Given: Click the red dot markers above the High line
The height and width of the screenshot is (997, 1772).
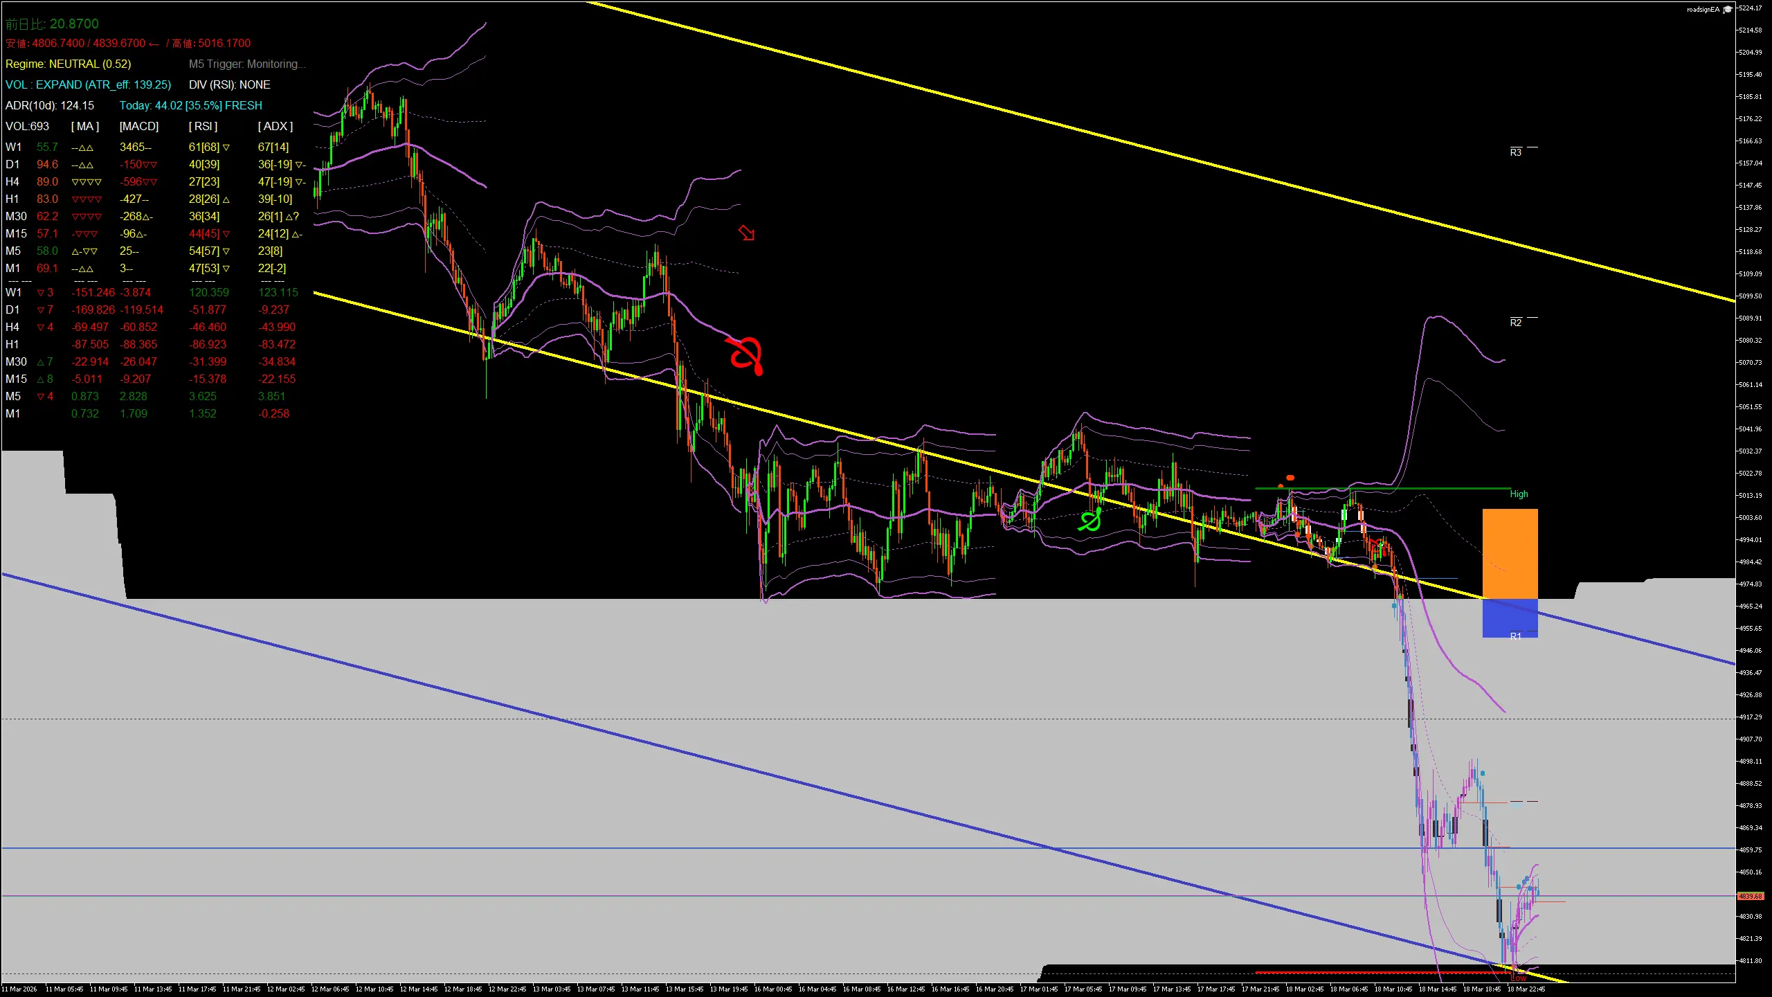Looking at the screenshot, I should (1289, 477).
